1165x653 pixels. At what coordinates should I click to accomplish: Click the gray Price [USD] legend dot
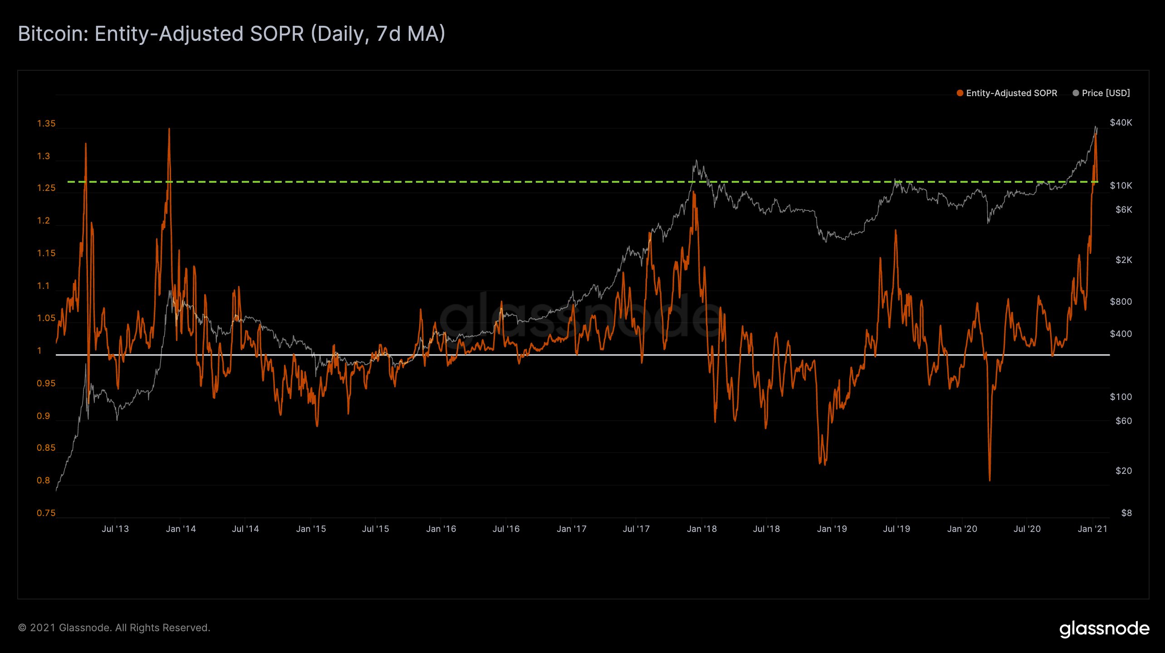[1076, 93]
